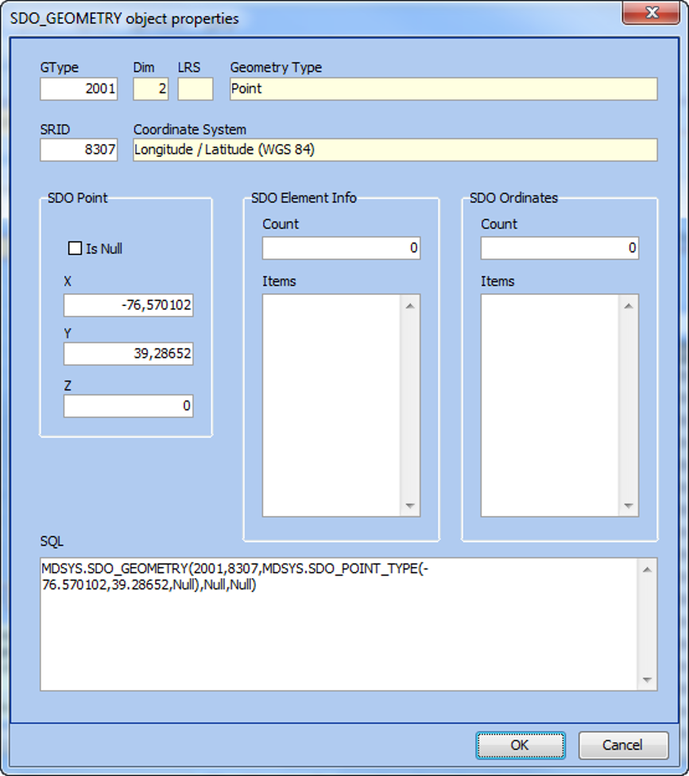Image resolution: width=689 pixels, height=776 pixels.
Task: Select the SRID input field
Action: (79, 149)
